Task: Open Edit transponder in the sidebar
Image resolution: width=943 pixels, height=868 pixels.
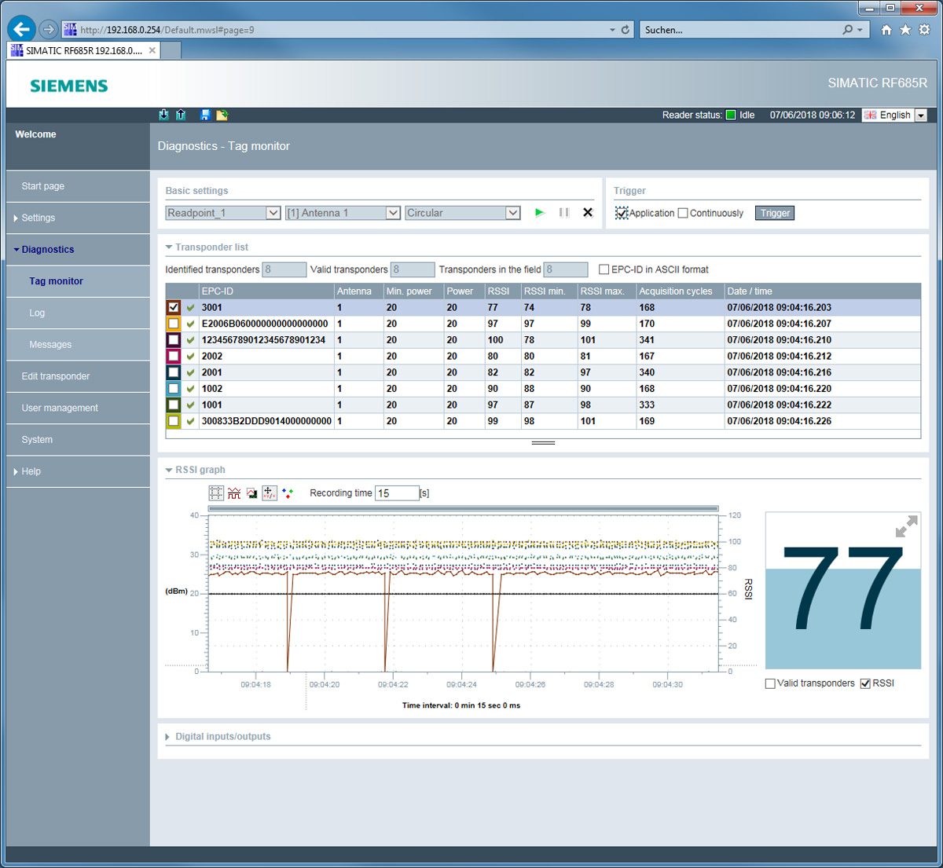Action: 56,376
